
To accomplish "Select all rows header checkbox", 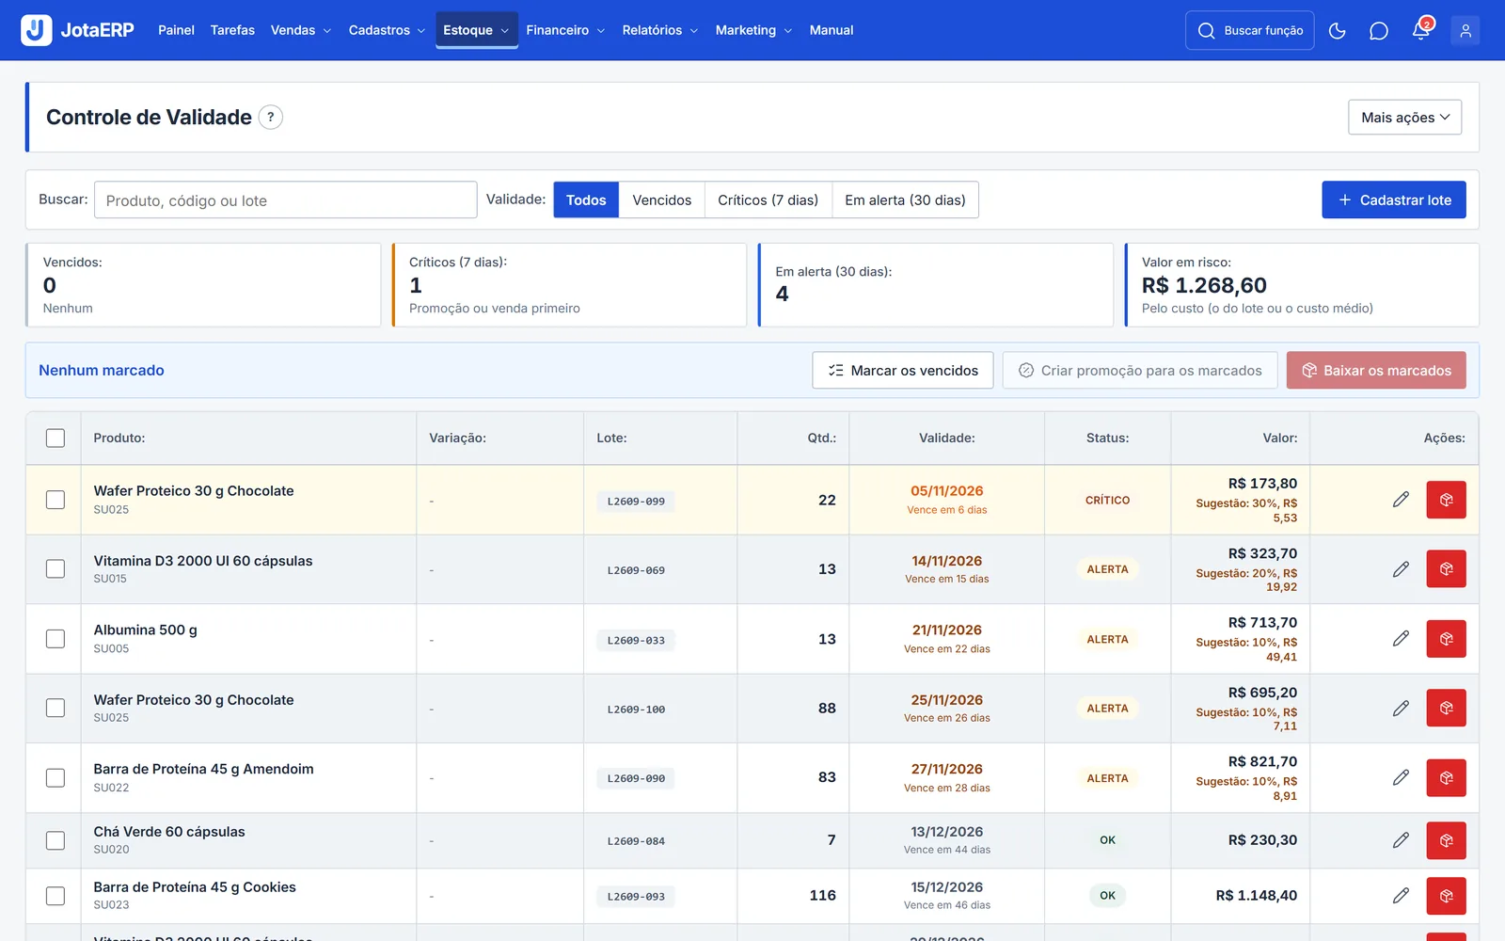I will click(x=55, y=438).
